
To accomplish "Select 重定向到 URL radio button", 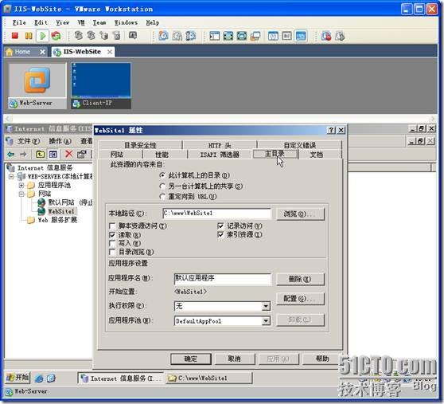I will point(162,197).
